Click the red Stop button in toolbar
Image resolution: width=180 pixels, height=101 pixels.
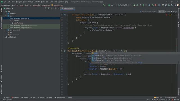click(x=156, y=5)
